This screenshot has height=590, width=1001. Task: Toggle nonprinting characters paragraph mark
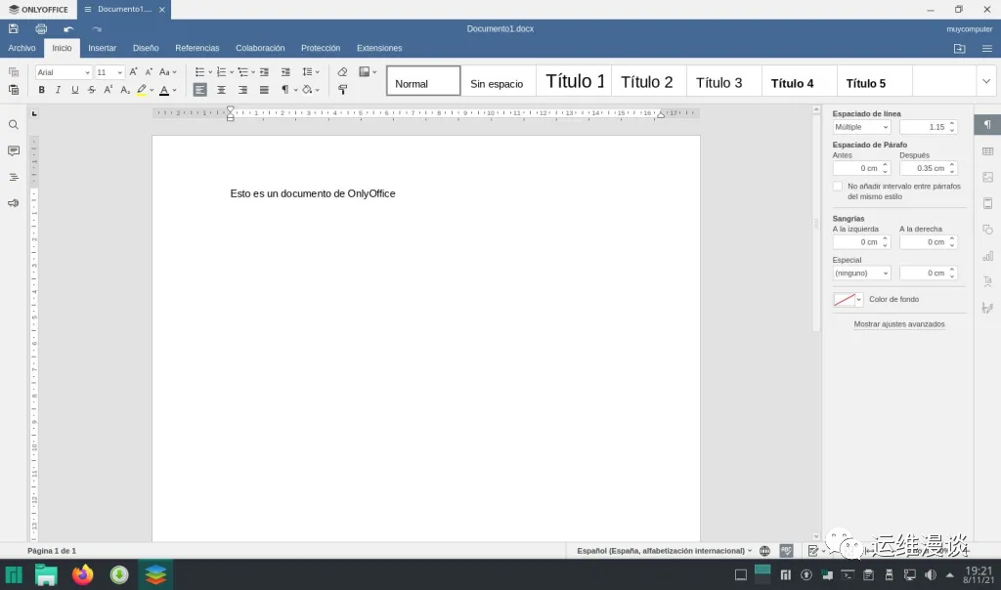pos(285,90)
